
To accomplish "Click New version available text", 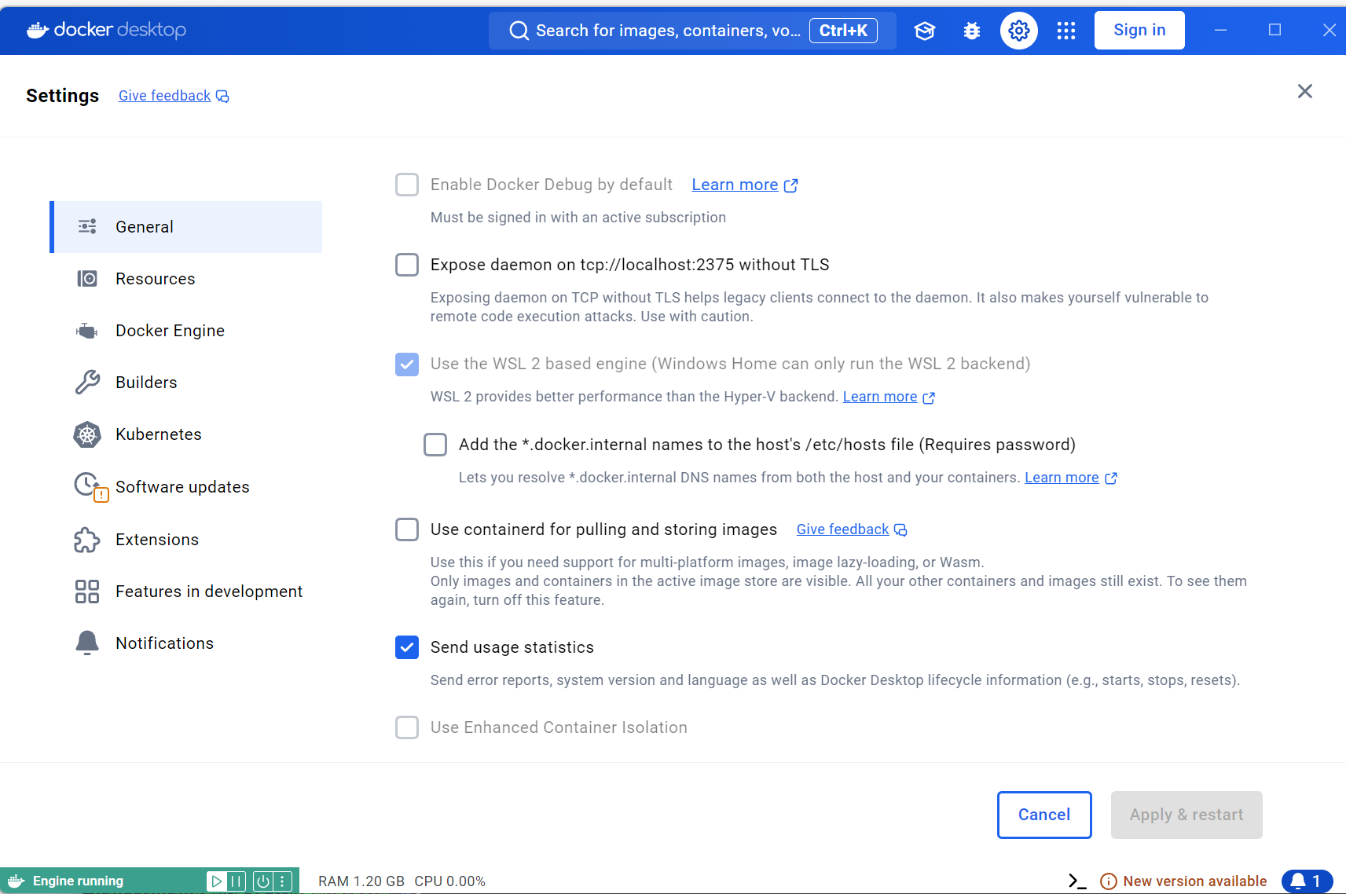I will (1194, 881).
